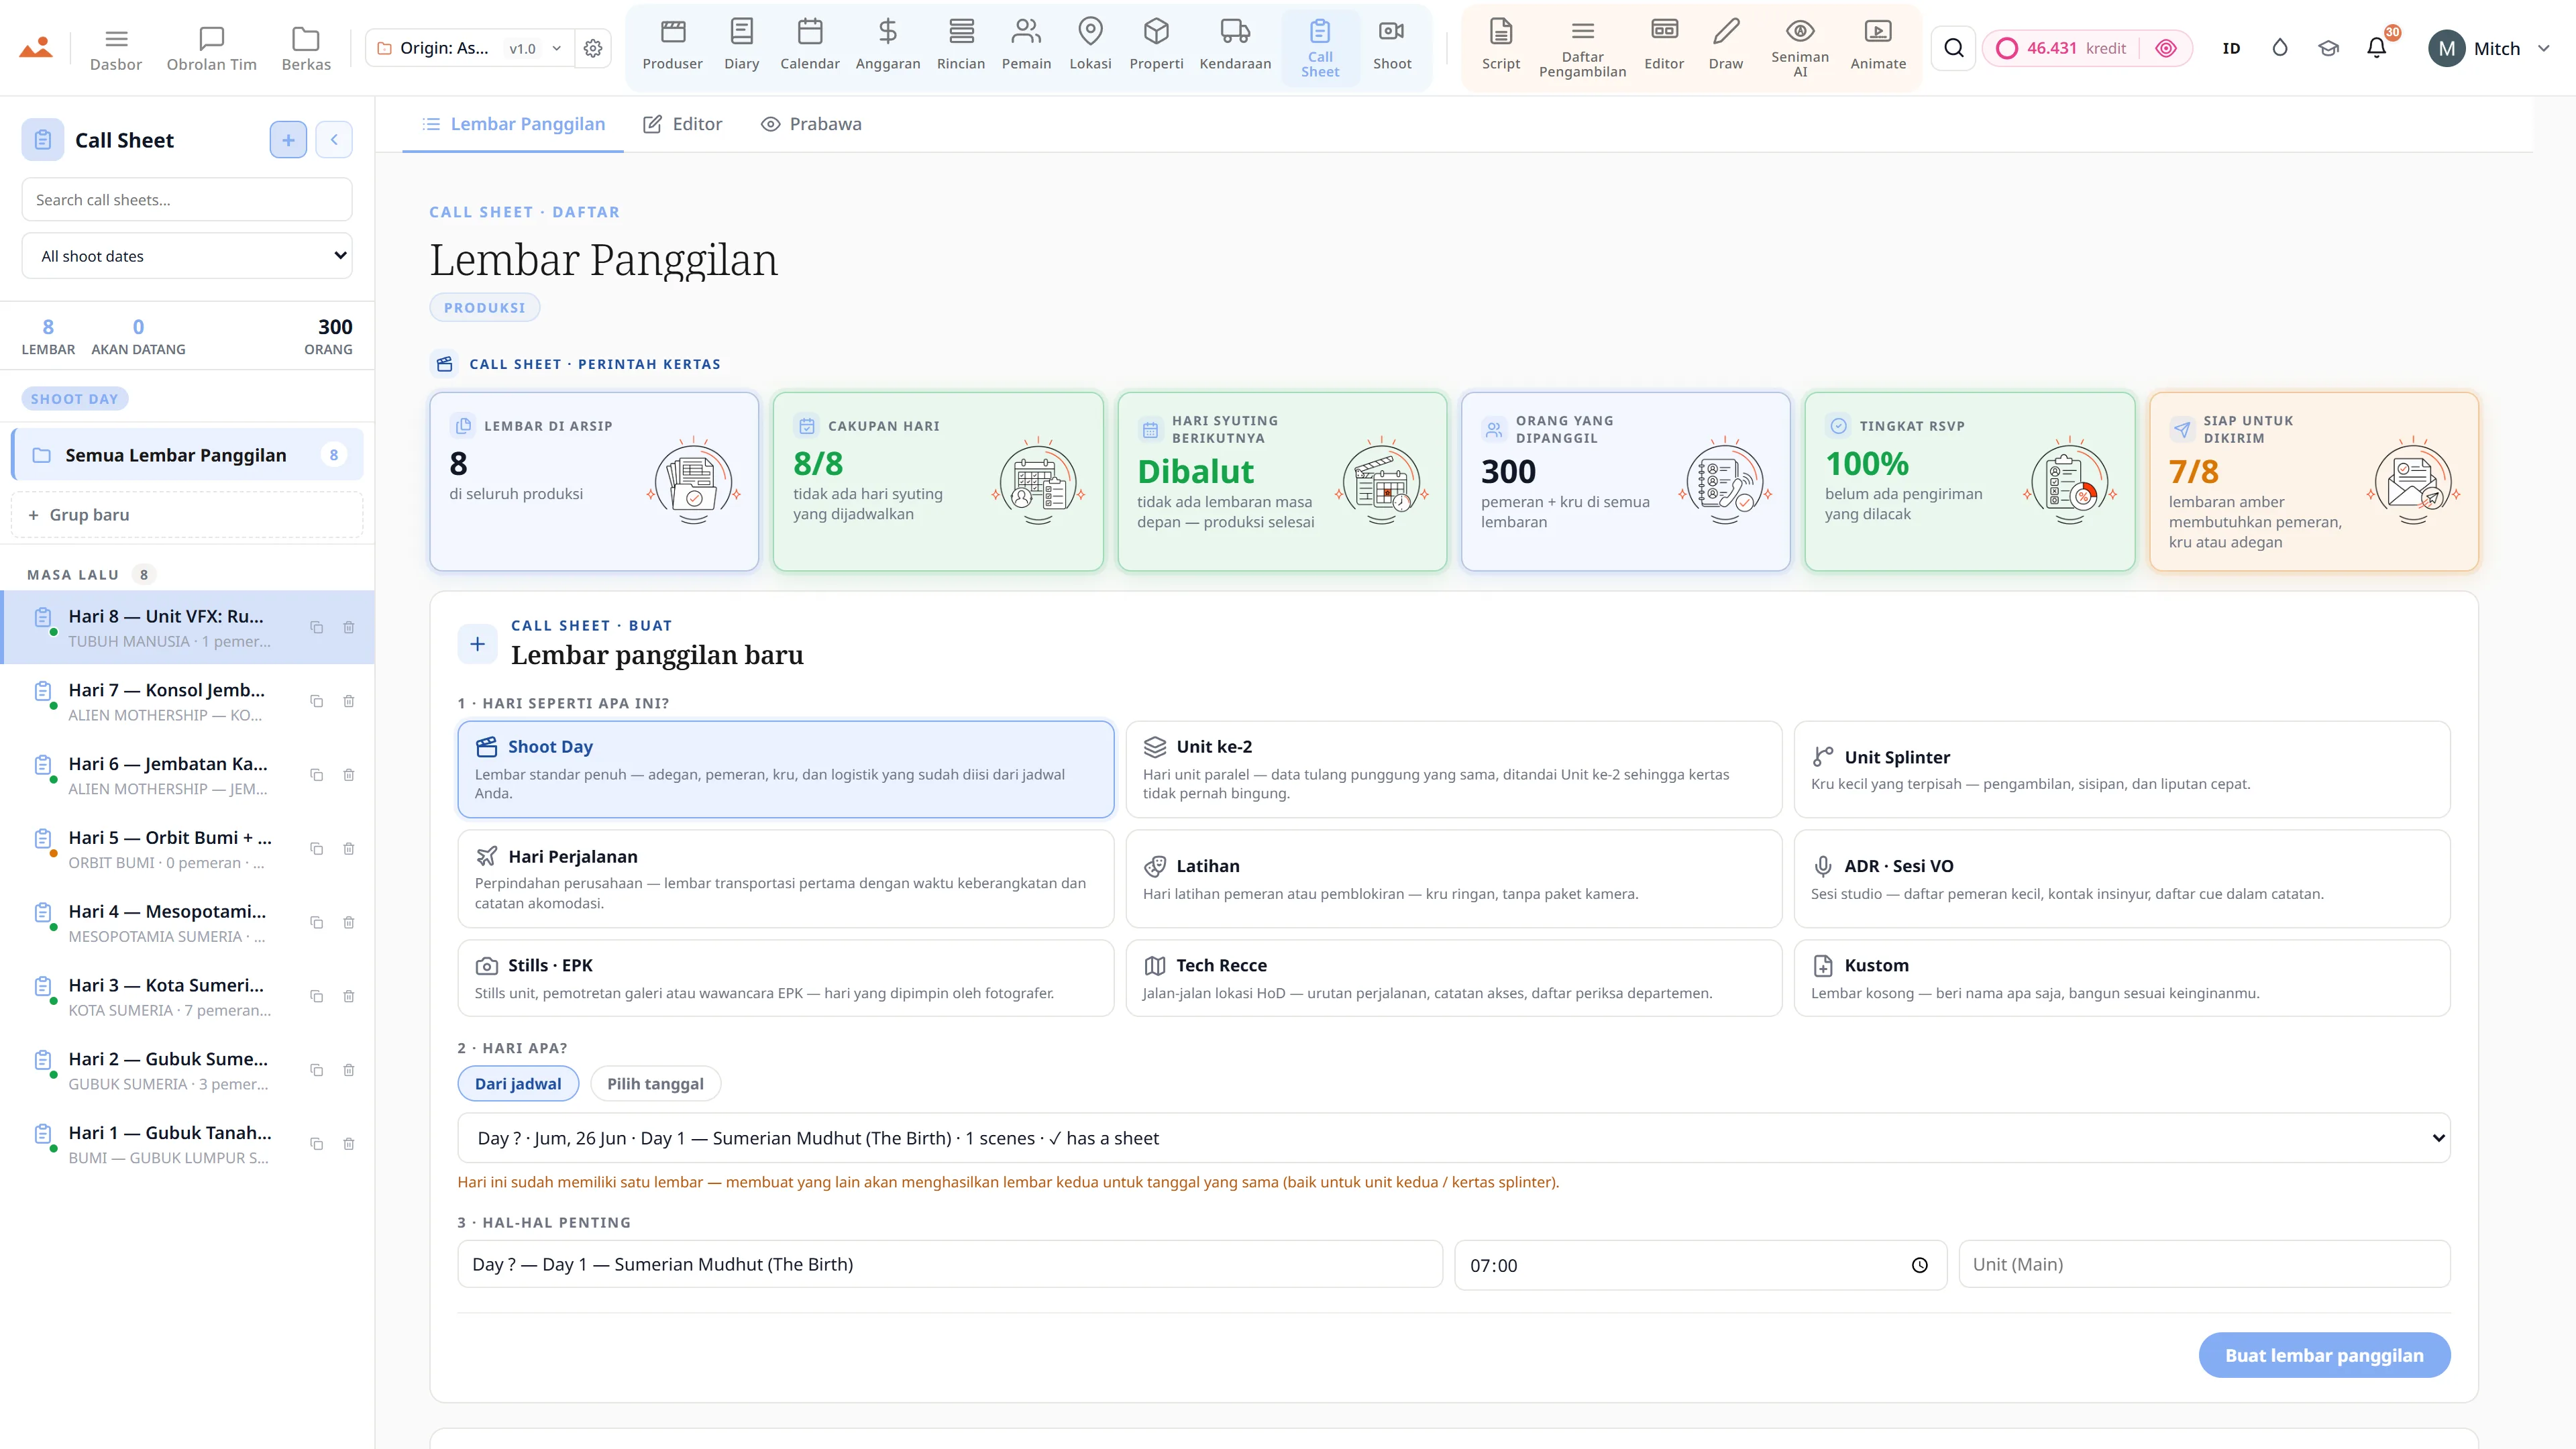Open the Rincian breakdown module
The height and width of the screenshot is (1449, 2576).
pos(960,46)
